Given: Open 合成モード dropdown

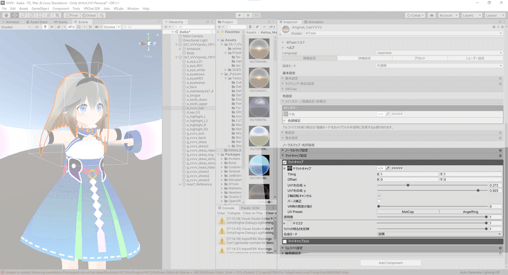Looking at the screenshot, I should point(439,234).
